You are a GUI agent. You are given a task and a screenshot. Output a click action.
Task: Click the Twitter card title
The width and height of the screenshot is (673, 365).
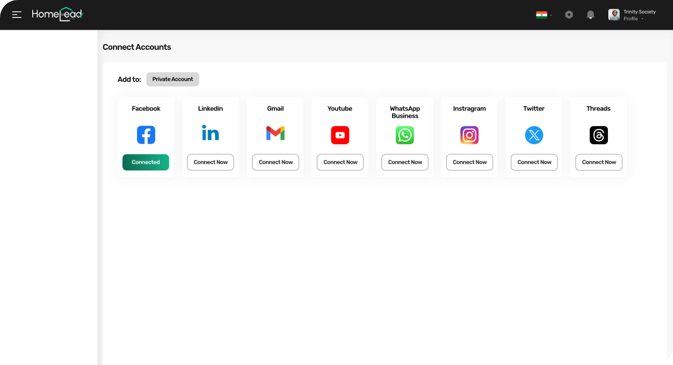534,109
